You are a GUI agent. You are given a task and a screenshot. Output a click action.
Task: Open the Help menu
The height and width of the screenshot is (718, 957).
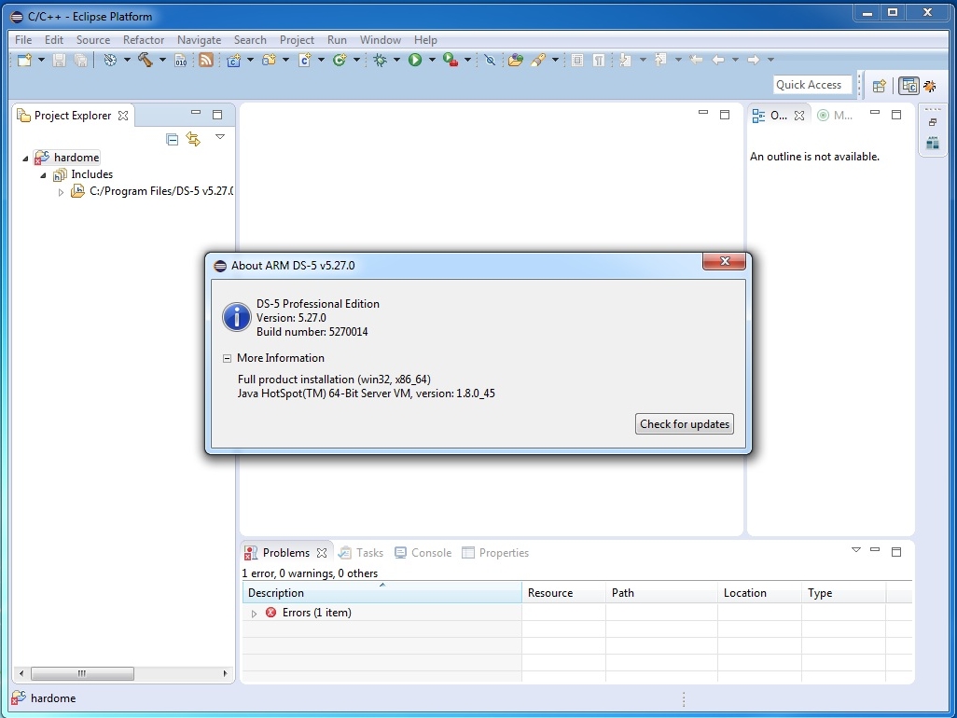(x=425, y=40)
